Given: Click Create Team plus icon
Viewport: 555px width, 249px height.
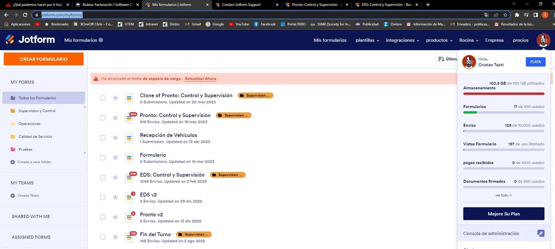Looking at the screenshot, I should pyautogui.click(x=13, y=196).
